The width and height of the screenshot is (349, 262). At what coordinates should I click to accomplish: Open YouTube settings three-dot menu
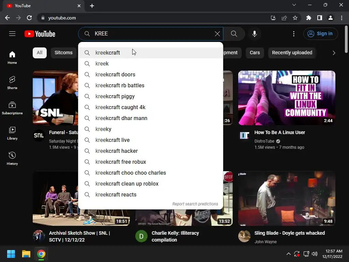click(293, 34)
